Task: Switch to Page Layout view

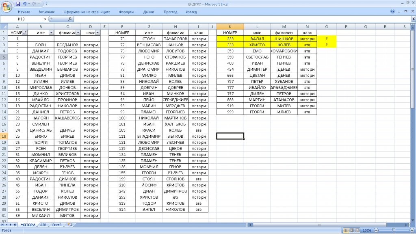Action: point(352,230)
